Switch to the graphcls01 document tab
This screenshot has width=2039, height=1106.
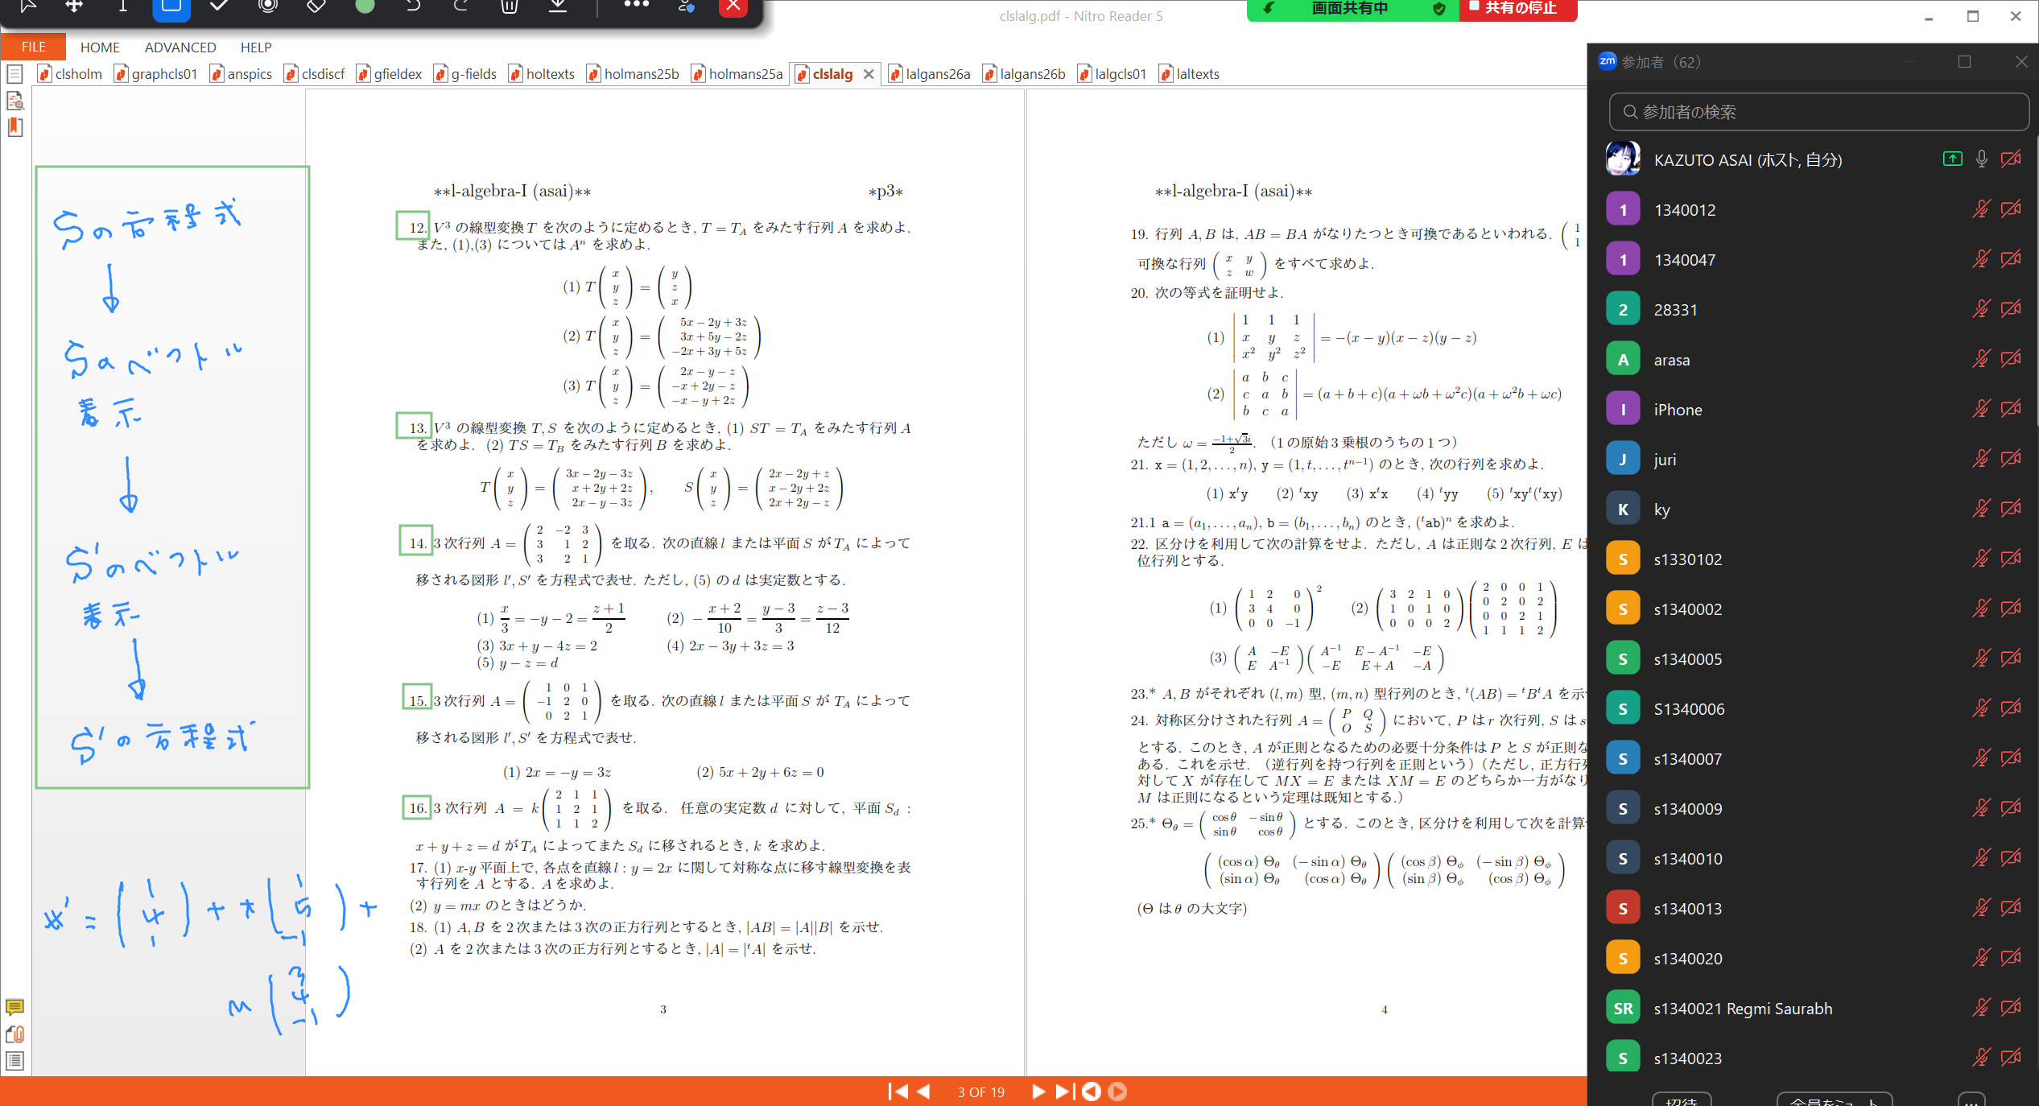pyautogui.click(x=156, y=74)
